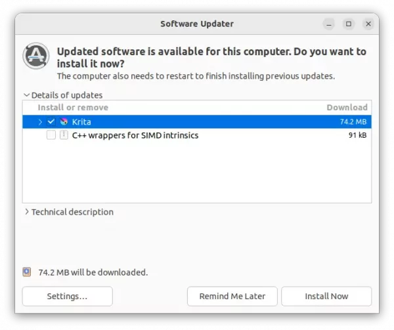
Task: Expand the Krita row arrow
Action: pos(40,122)
